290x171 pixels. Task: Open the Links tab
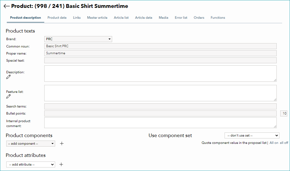click(77, 18)
